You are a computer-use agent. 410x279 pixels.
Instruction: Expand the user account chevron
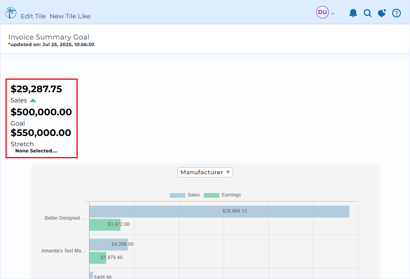click(333, 13)
